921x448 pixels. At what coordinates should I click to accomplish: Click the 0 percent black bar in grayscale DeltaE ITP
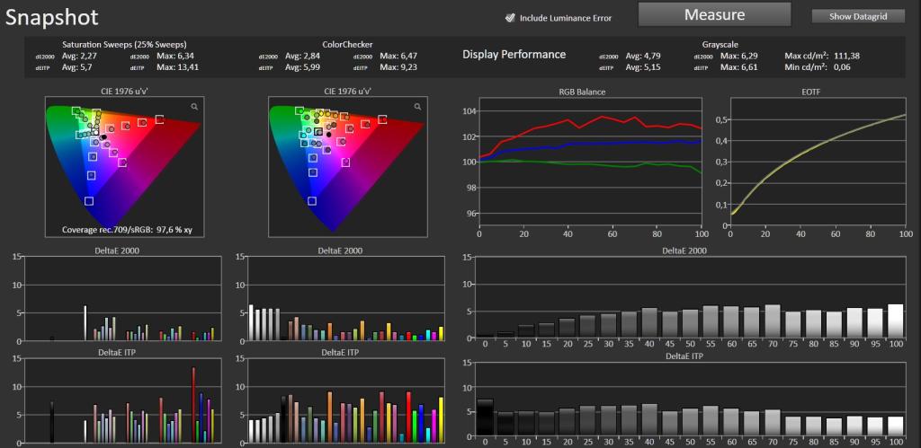click(485, 417)
